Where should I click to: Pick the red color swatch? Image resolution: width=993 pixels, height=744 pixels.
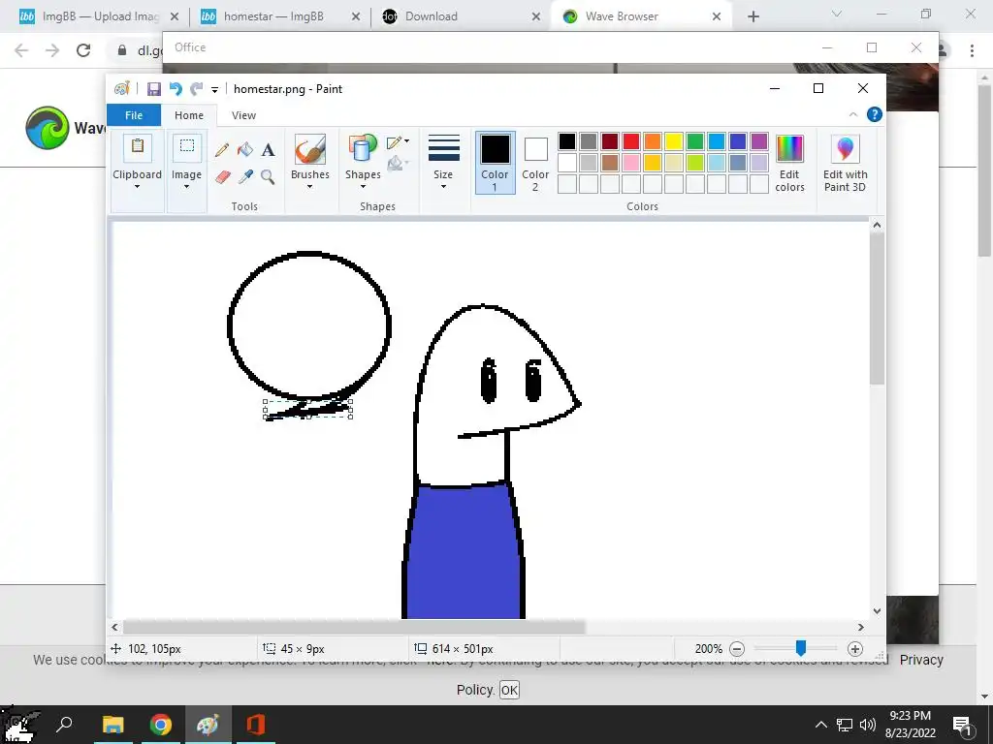click(630, 141)
